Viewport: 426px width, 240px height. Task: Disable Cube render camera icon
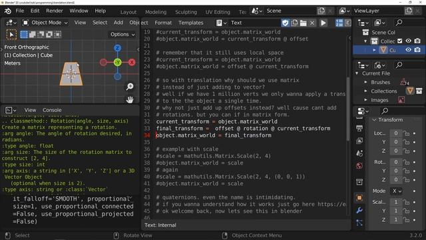[417, 50]
